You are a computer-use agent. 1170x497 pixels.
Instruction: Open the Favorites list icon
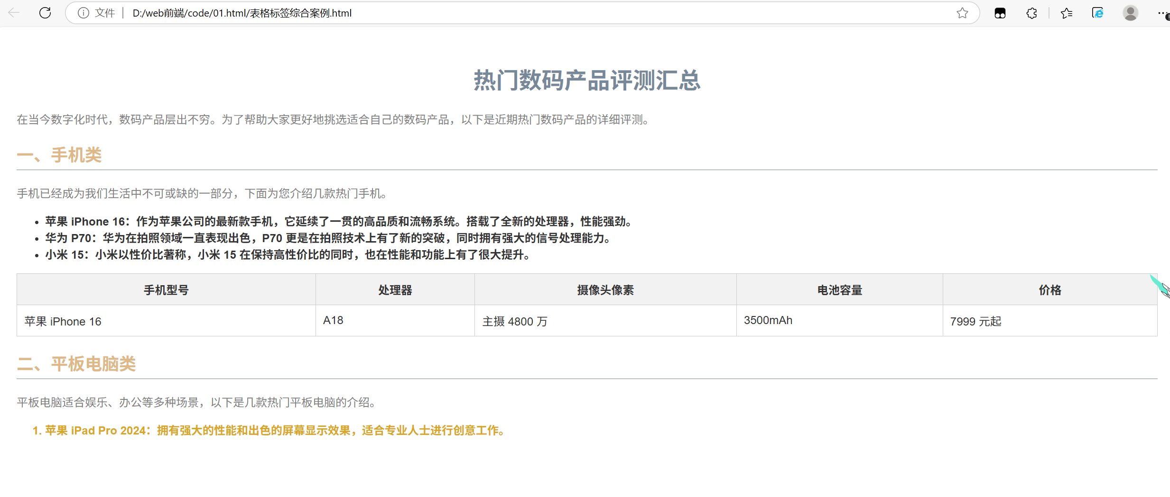tap(1067, 13)
